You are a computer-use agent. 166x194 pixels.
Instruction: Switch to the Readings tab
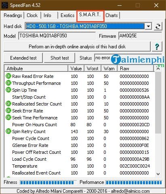pyautogui.click(x=13, y=15)
